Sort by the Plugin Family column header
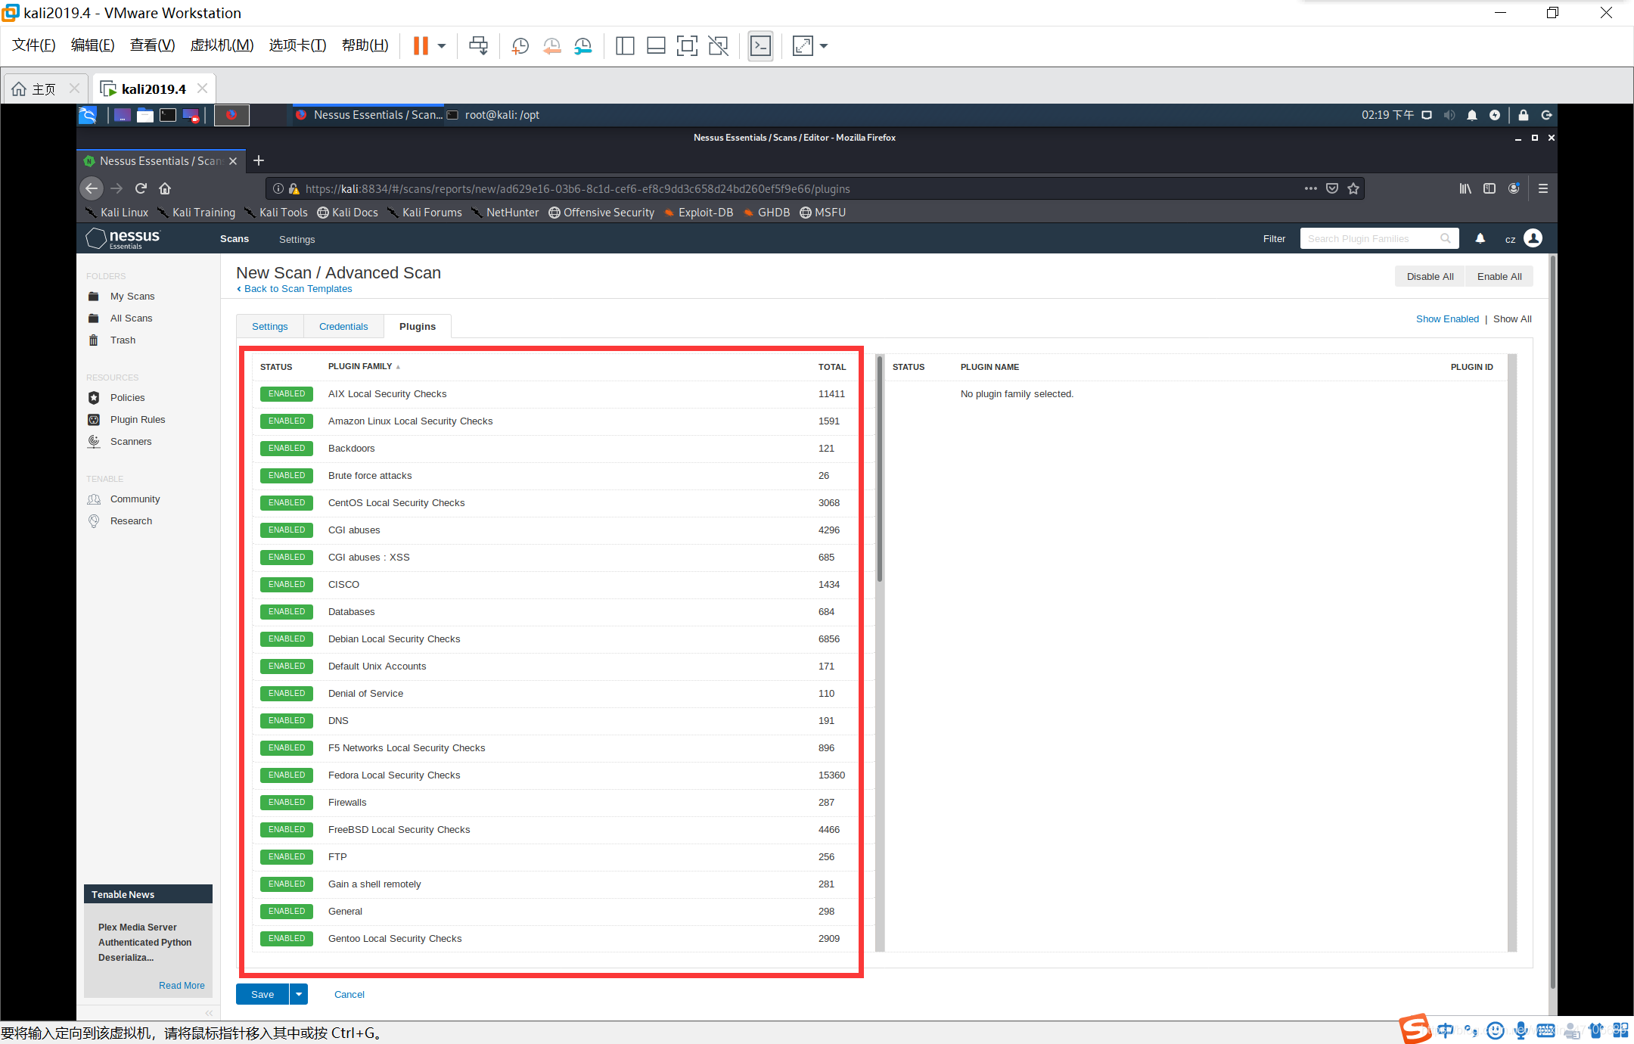Viewport: 1634px width, 1044px height. (360, 366)
